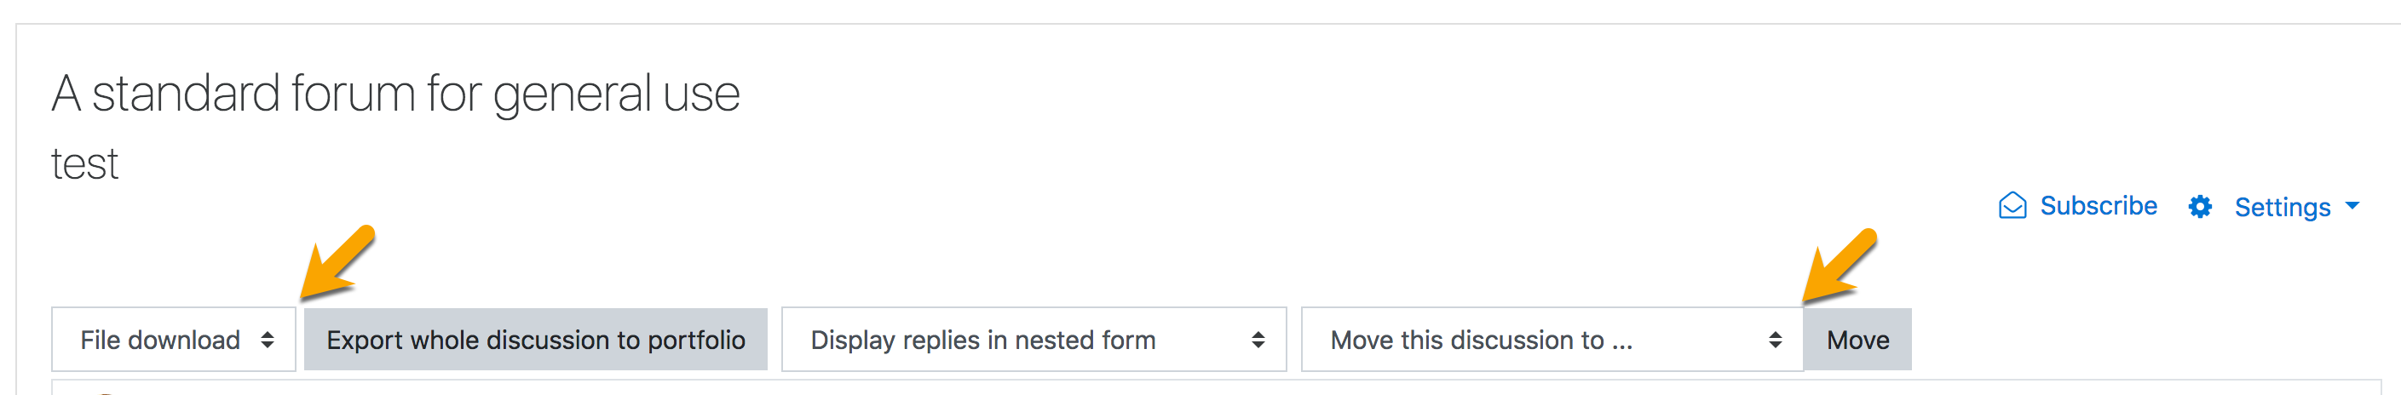
Task: Open Move this discussion to dropdown
Action: [1552, 340]
